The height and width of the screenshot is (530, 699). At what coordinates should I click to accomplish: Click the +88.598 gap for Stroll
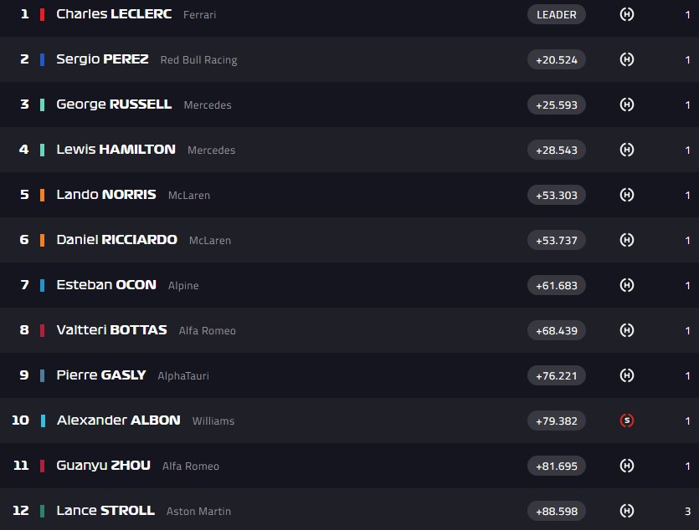(557, 511)
